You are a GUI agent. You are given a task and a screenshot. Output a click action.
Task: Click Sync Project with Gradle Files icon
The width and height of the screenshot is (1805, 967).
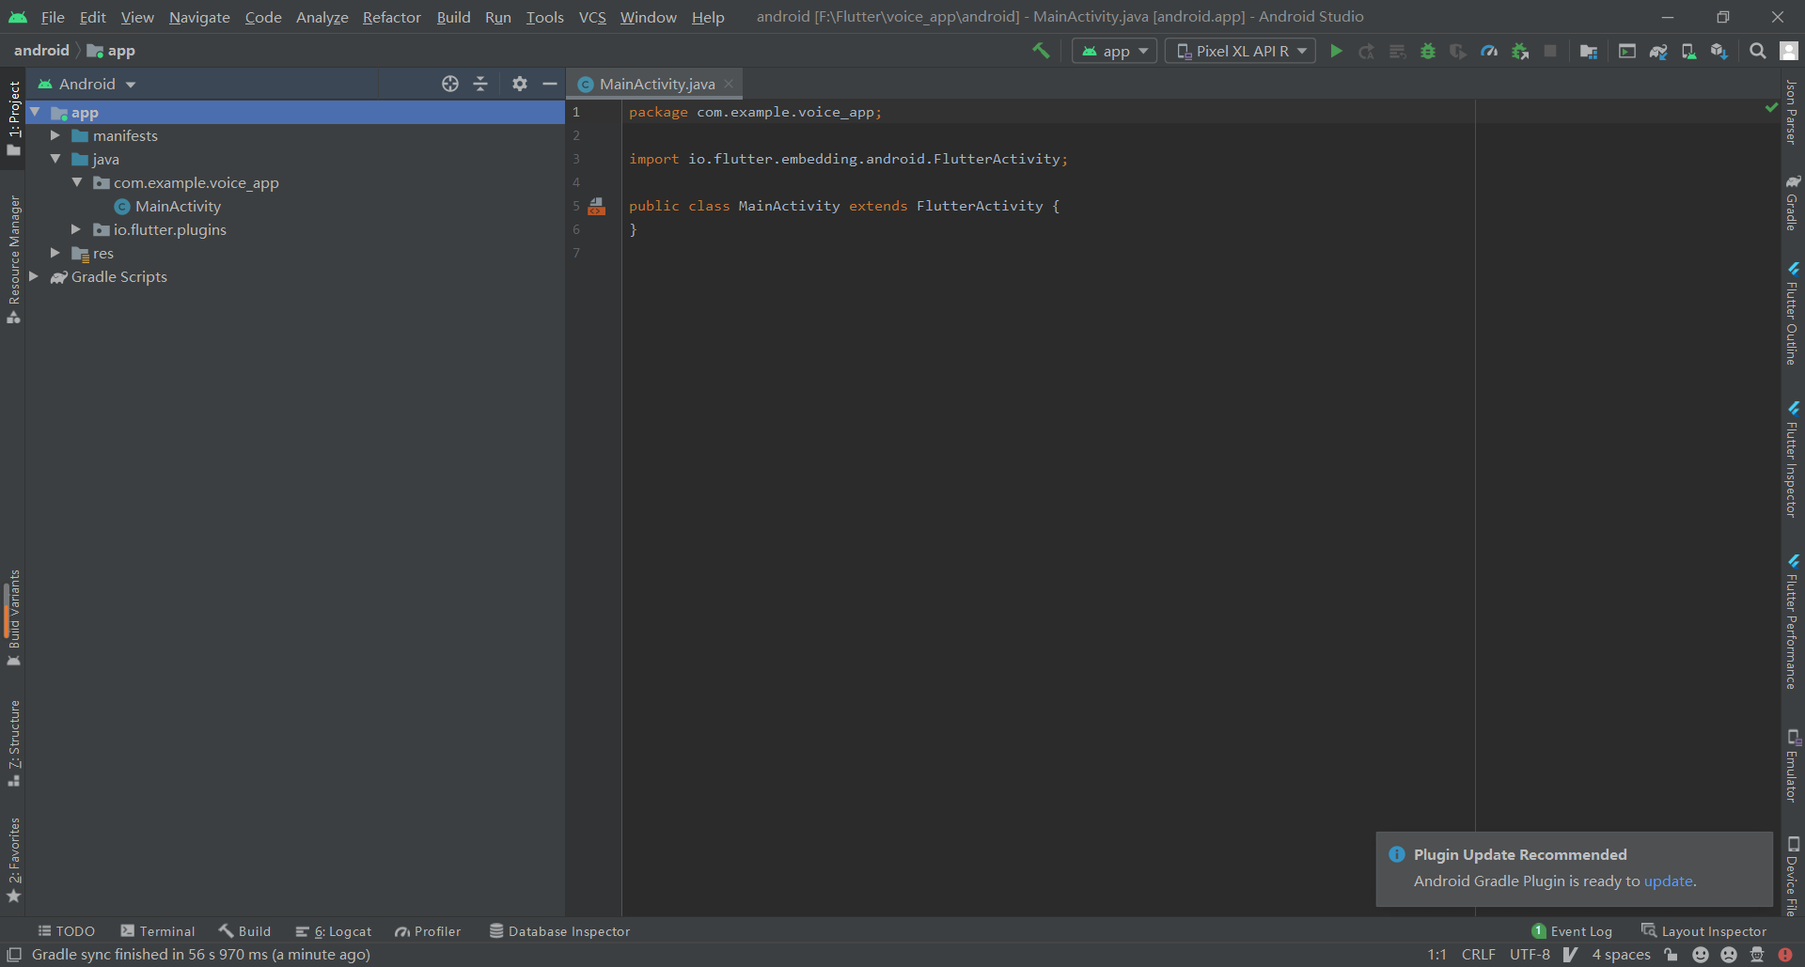click(1658, 51)
